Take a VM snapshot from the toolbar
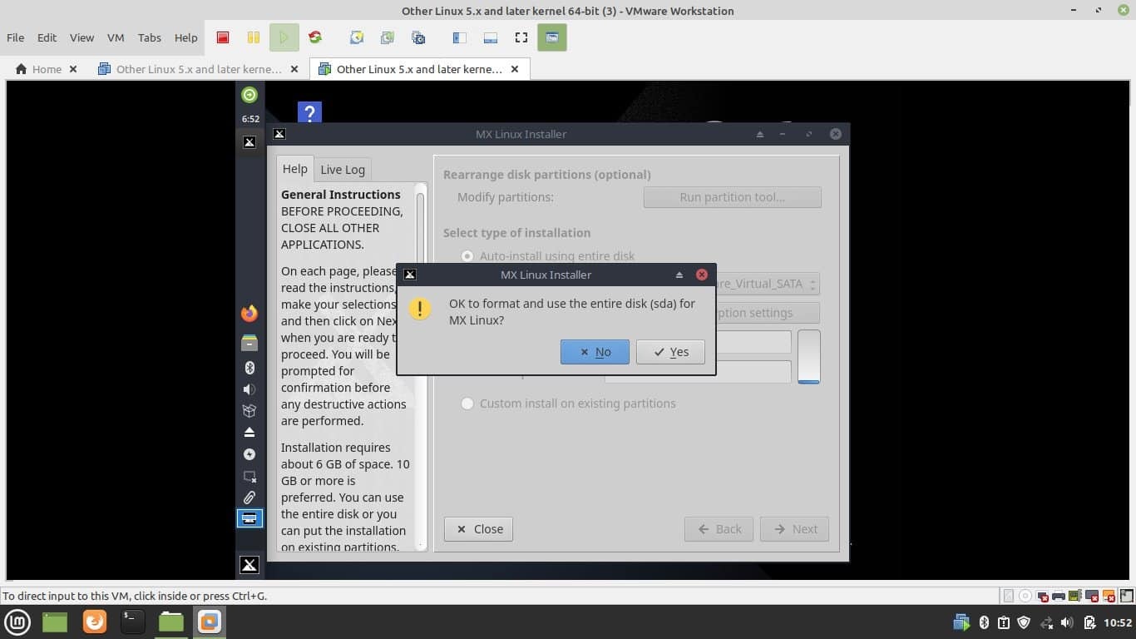 (x=357, y=37)
